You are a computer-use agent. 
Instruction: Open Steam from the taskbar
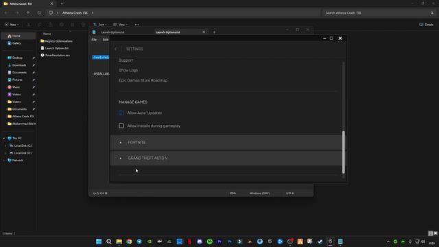[x=320, y=242]
